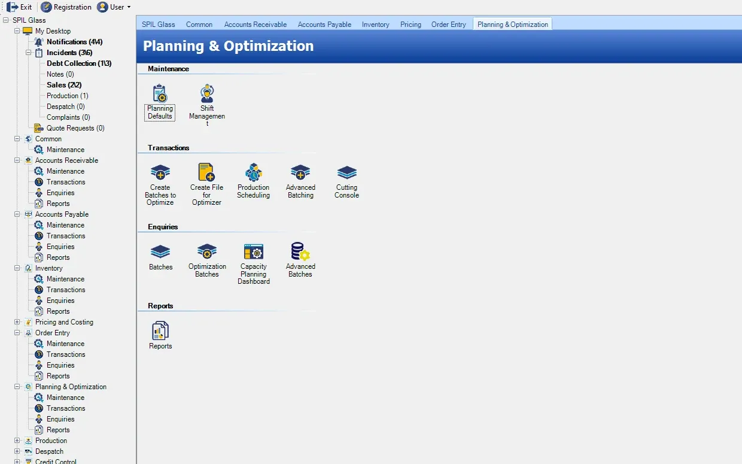Switch to the Order Entry tab
742x464 pixels.
(449, 25)
